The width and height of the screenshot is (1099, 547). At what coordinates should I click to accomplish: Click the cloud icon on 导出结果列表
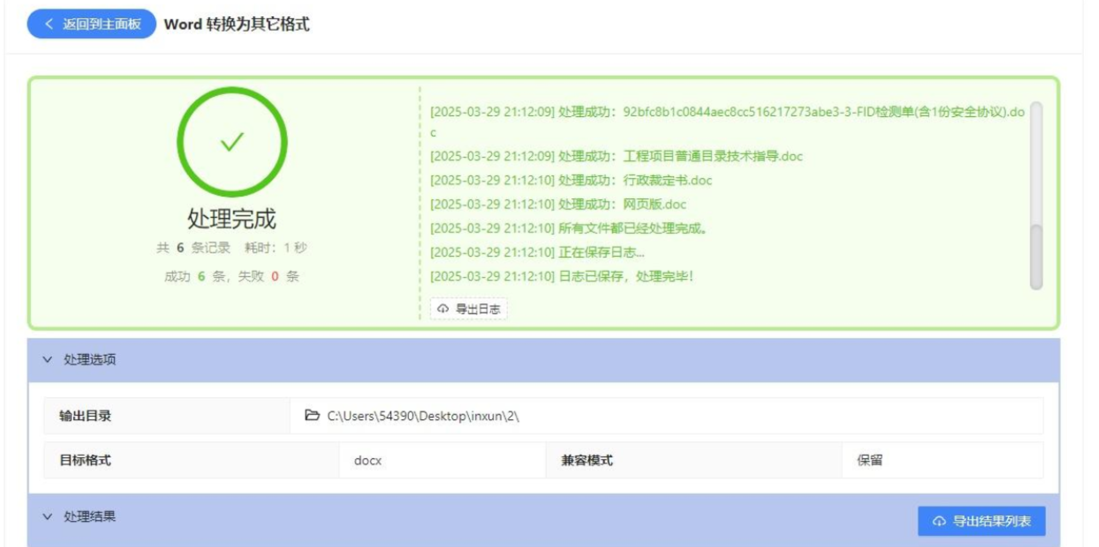pos(939,521)
